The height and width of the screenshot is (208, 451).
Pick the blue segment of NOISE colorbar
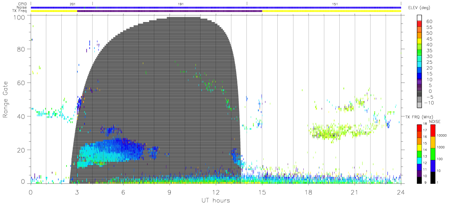(x=433, y=165)
